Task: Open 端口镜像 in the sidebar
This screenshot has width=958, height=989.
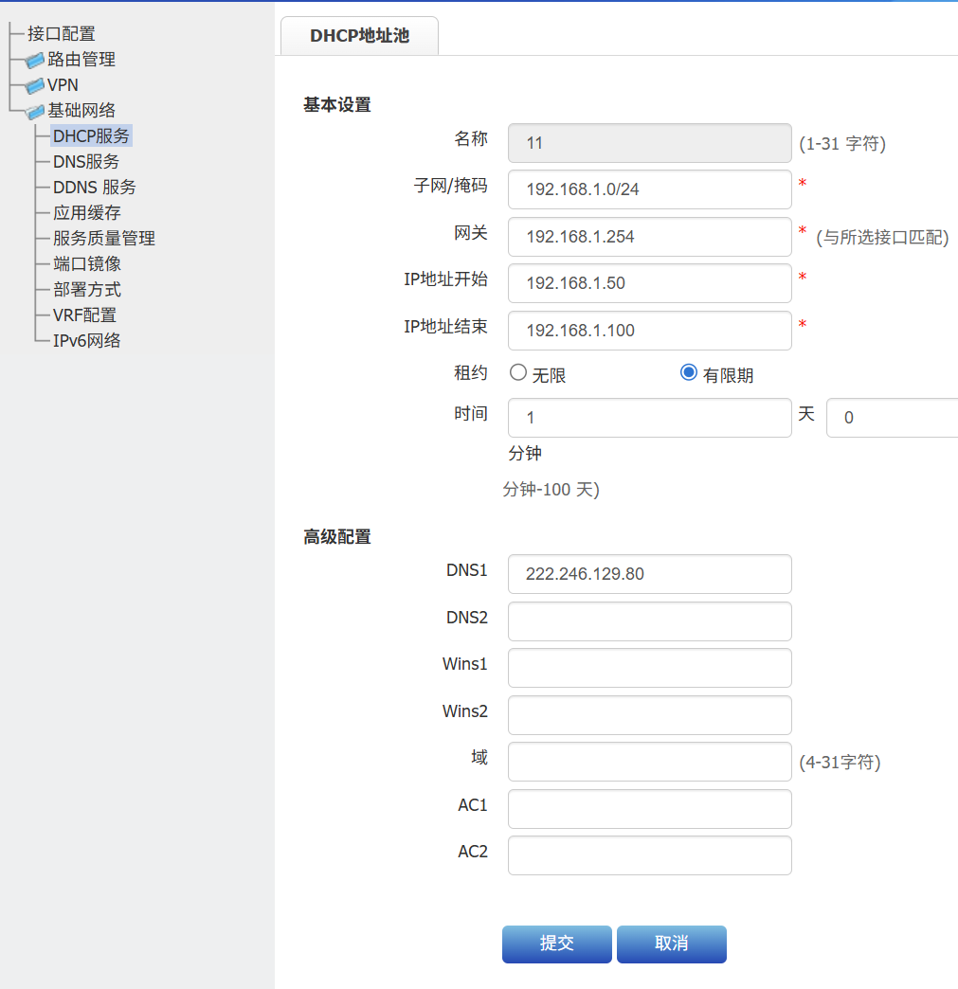Action: tap(87, 263)
